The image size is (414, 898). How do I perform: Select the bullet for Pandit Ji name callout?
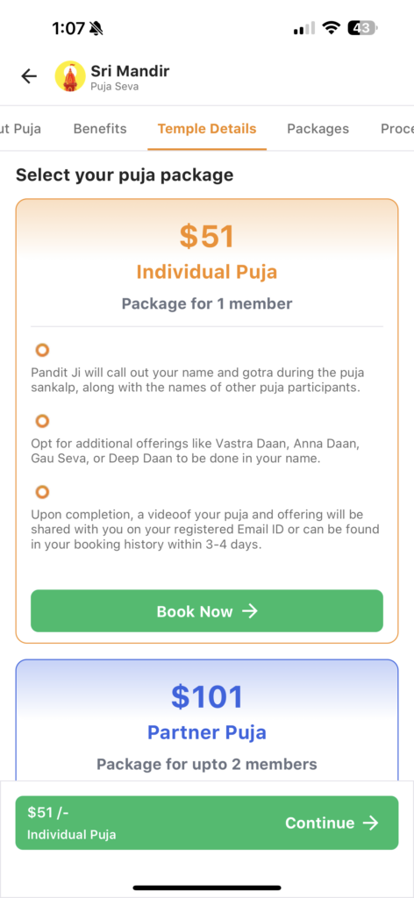click(x=42, y=350)
